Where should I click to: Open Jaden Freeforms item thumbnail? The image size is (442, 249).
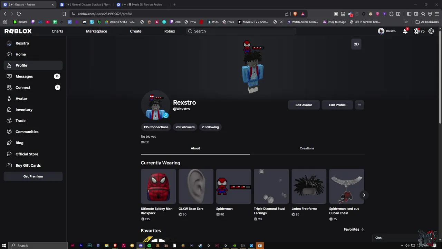coord(309,186)
